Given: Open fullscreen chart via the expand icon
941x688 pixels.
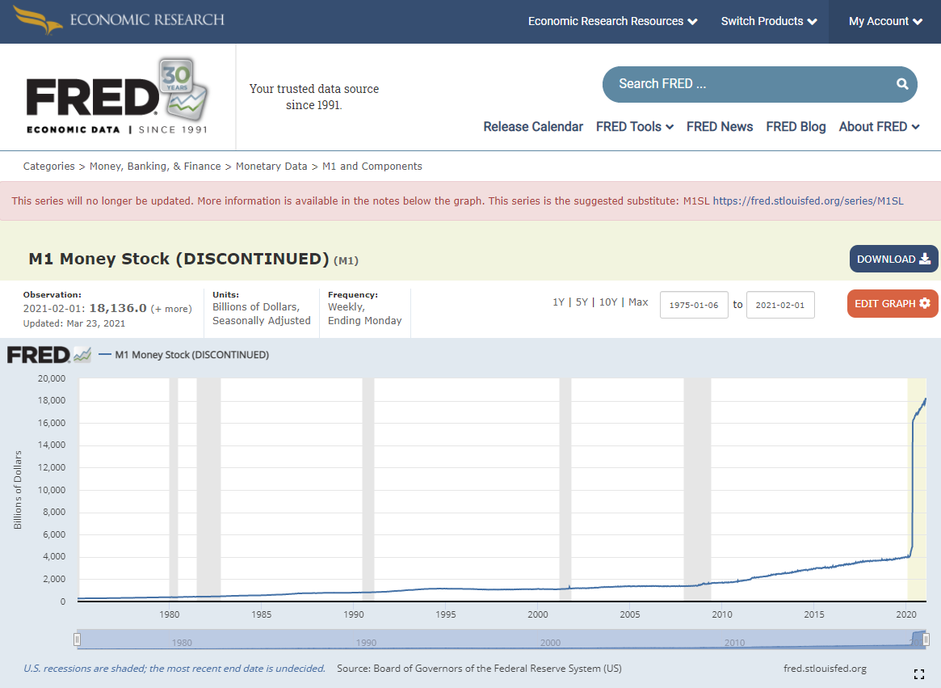Looking at the screenshot, I should (x=919, y=673).
